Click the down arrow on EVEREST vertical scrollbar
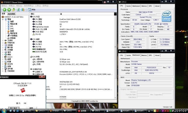188x113 pixels. click(115, 98)
